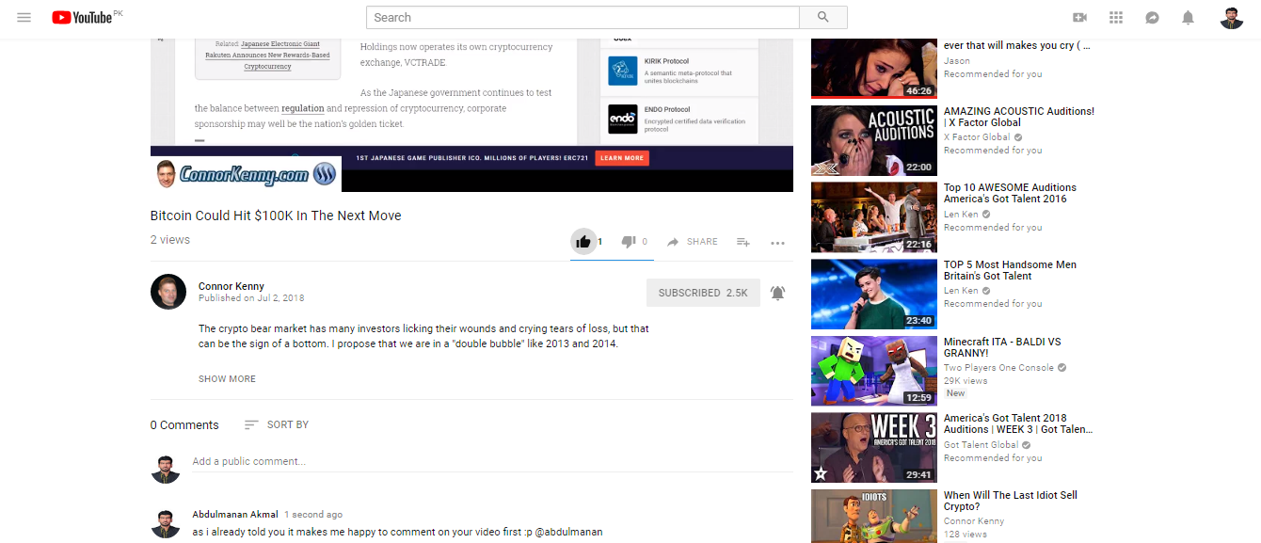Open AMAZING ACOUSTIC Auditions video thumbnail
The width and height of the screenshot is (1261, 543).
pos(873,139)
